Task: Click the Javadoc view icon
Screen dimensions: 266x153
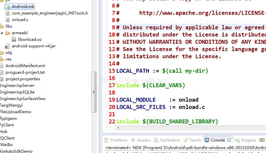Action: tap(133, 140)
